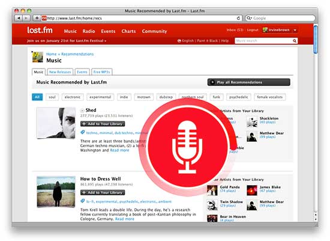Click the vertical scrollbar thumb
Screen dimensions: 330x241
[316, 39]
